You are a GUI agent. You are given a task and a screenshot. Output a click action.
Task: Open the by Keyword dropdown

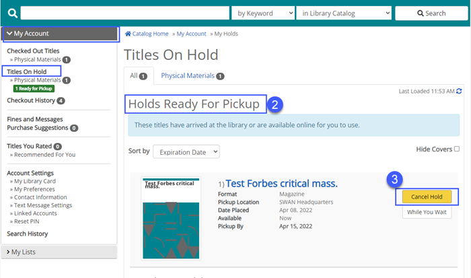[x=263, y=13]
